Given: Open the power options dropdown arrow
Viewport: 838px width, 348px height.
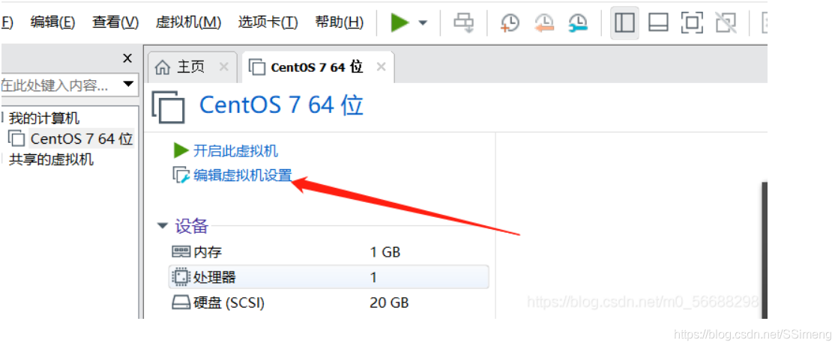Looking at the screenshot, I should [423, 23].
